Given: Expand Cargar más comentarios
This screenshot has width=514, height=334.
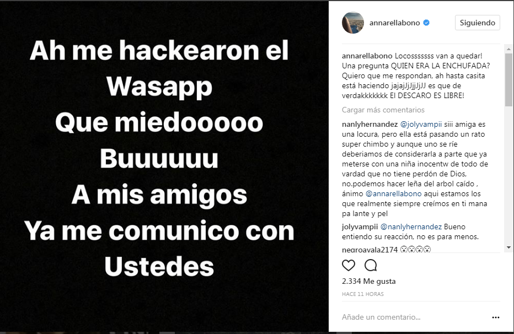Looking at the screenshot, I should coord(383,110).
